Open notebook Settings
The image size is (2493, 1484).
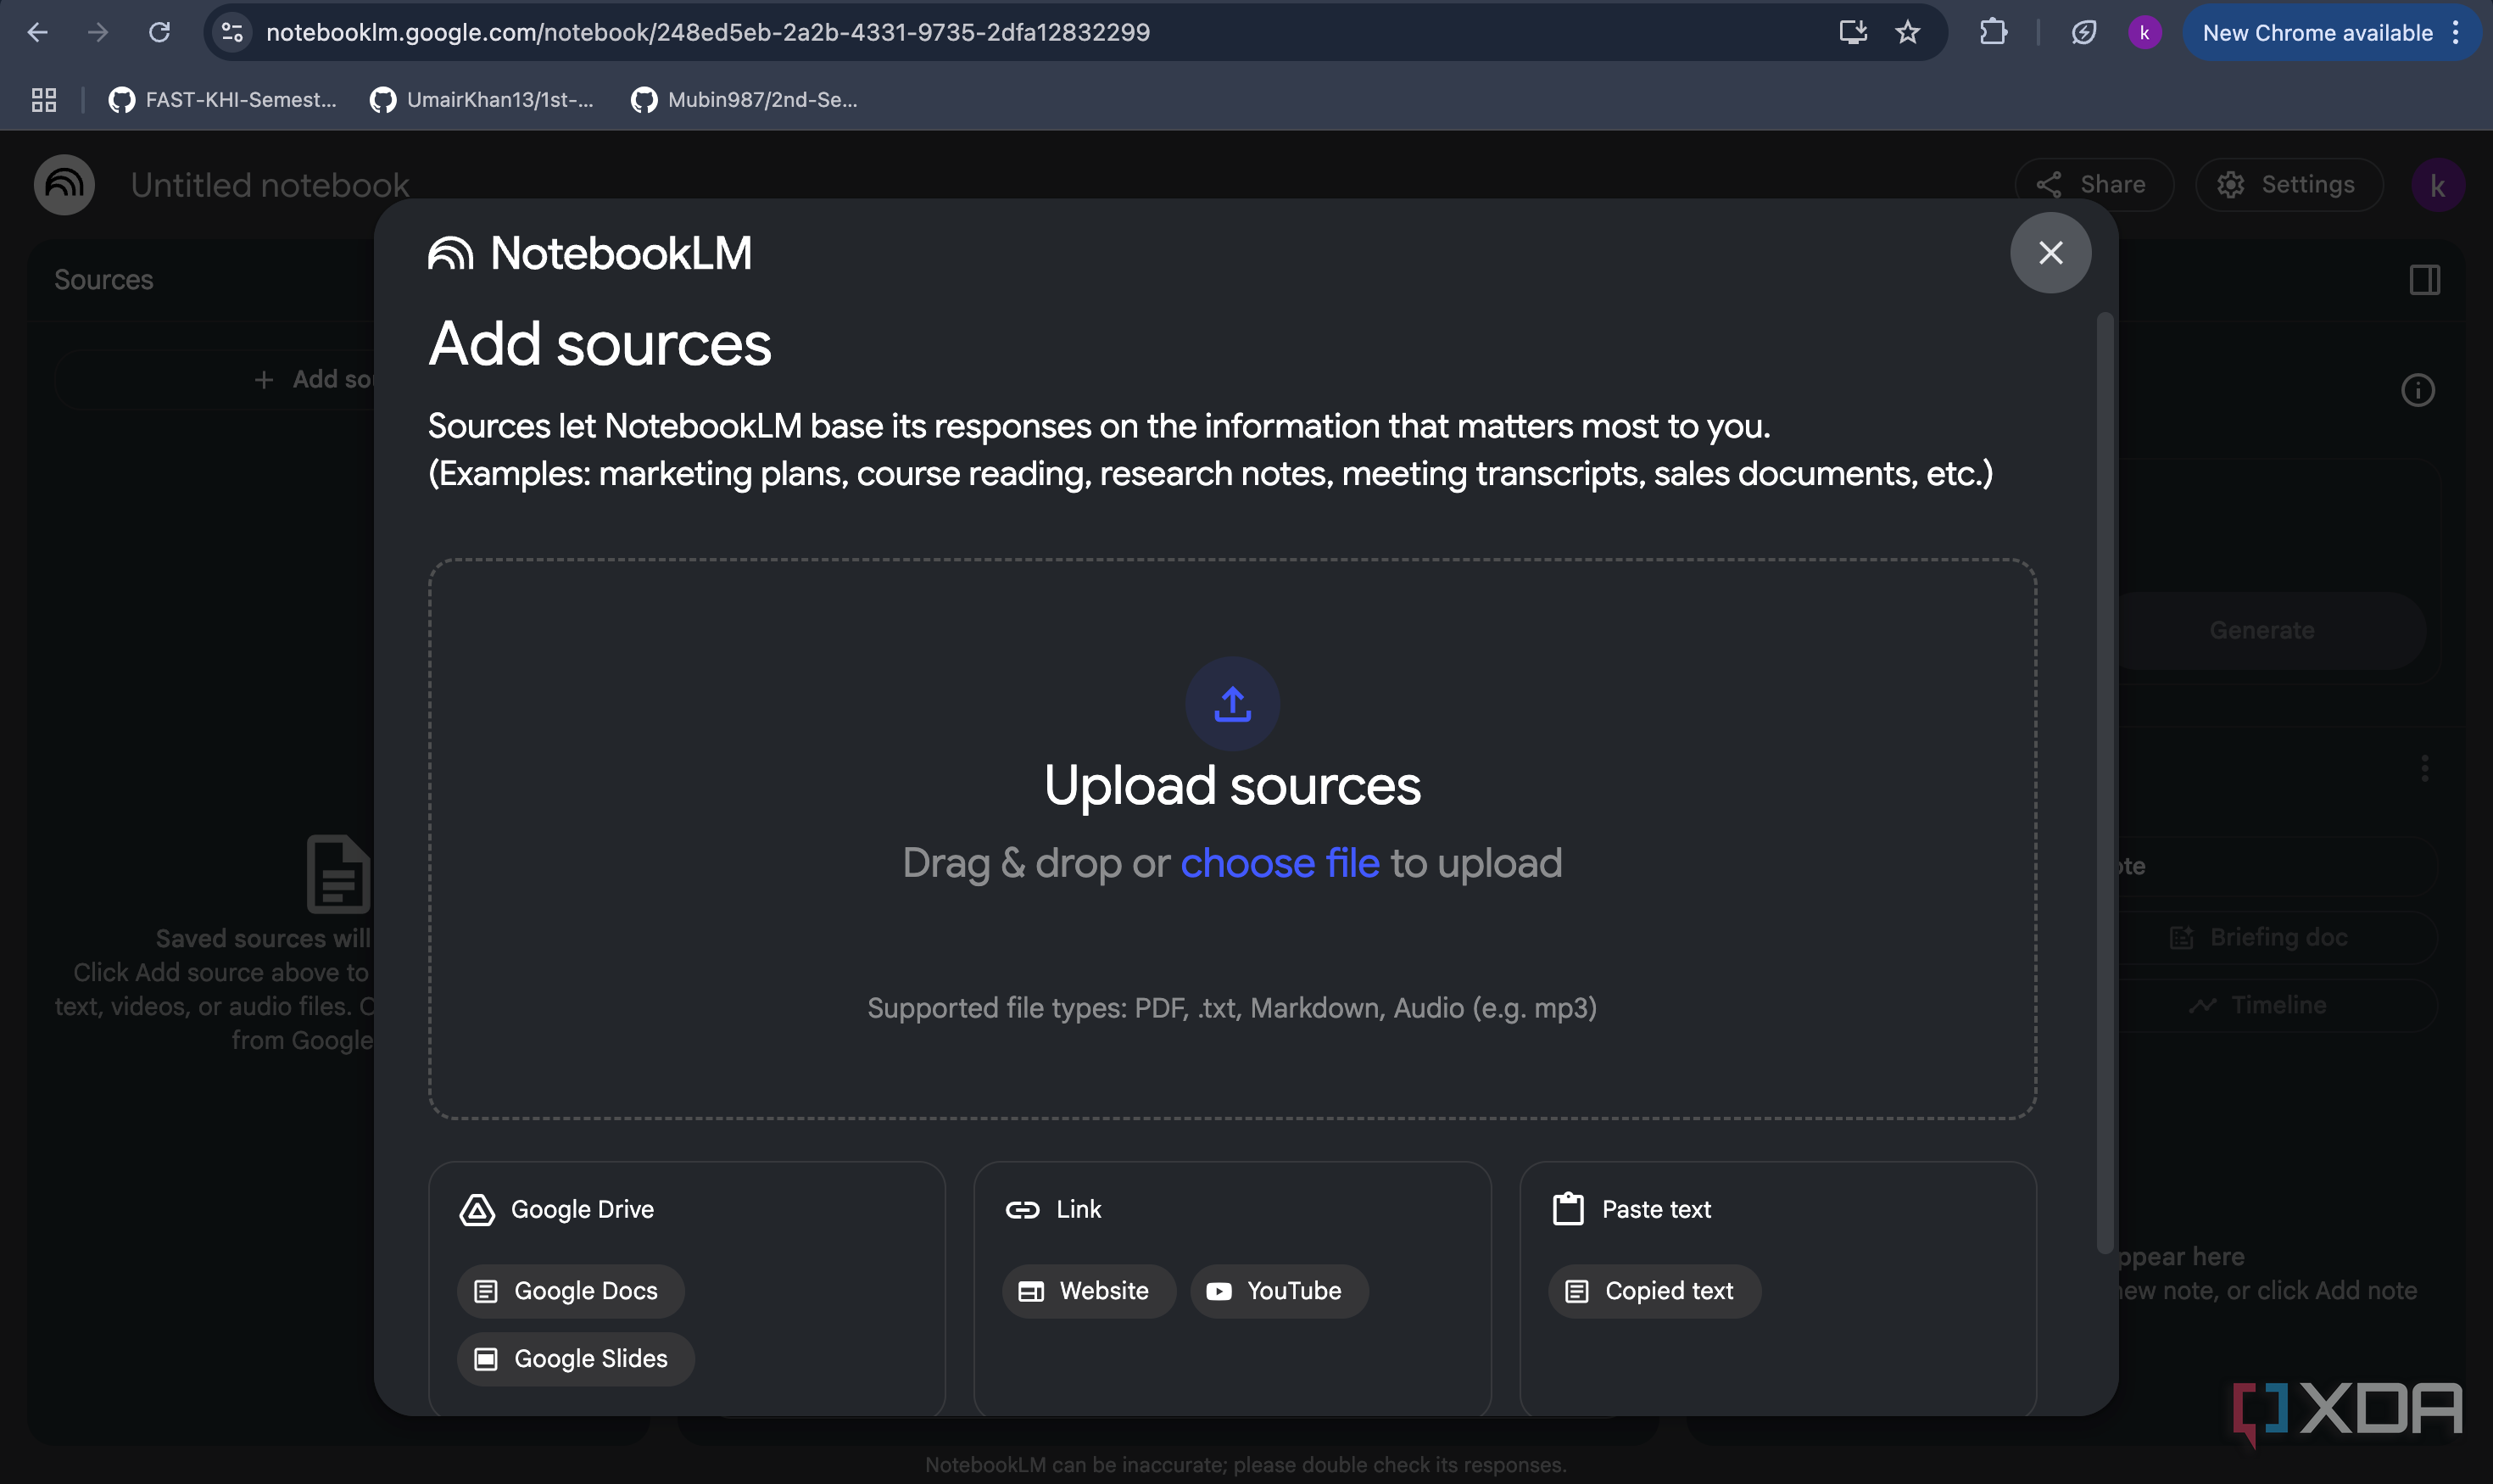tap(2289, 185)
